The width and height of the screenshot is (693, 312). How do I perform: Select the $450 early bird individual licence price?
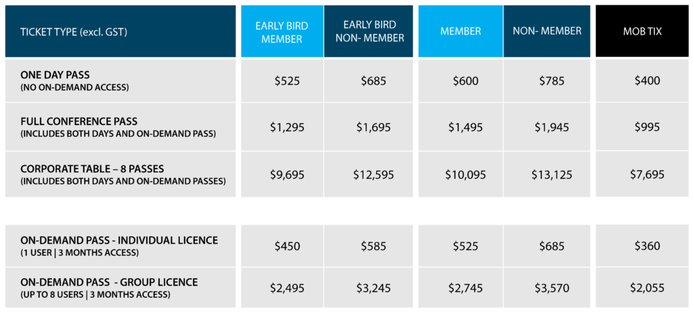(287, 246)
